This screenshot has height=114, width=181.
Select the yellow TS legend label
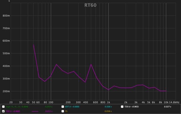point(66,111)
